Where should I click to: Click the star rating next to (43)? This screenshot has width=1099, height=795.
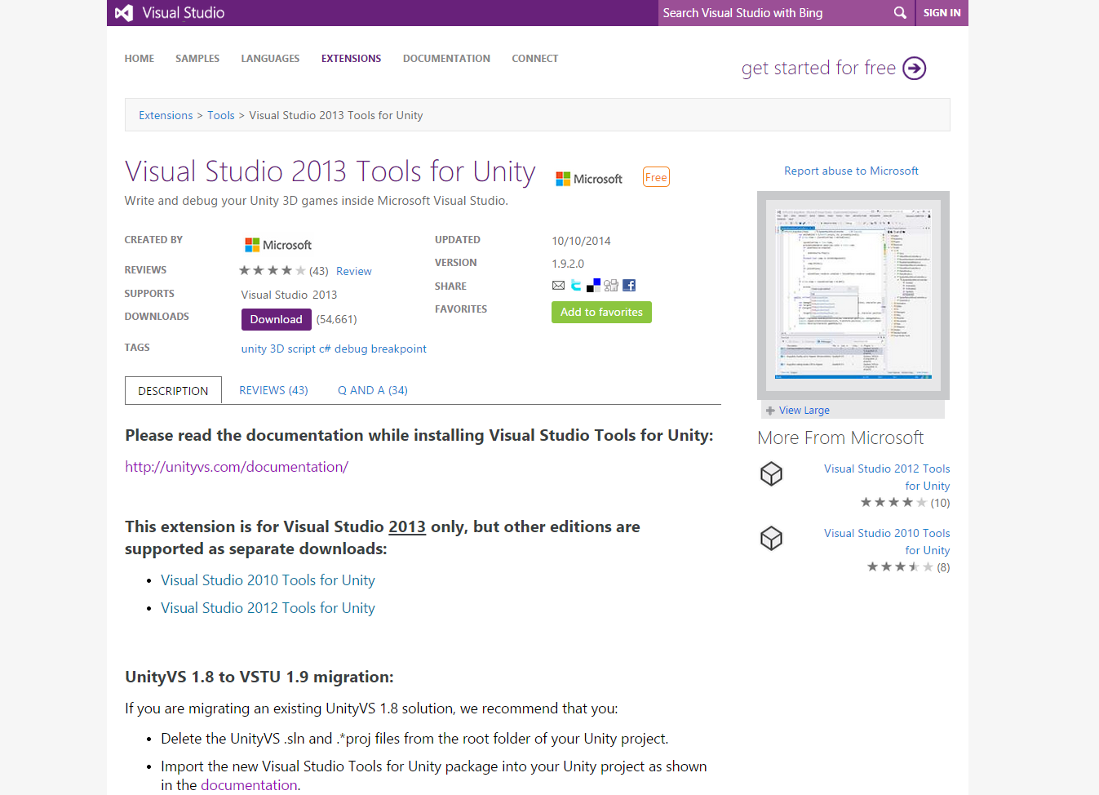[273, 270]
